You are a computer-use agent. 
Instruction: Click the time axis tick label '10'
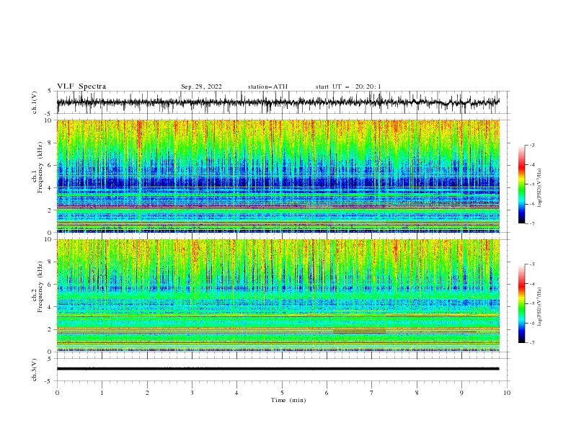pos(507,393)
